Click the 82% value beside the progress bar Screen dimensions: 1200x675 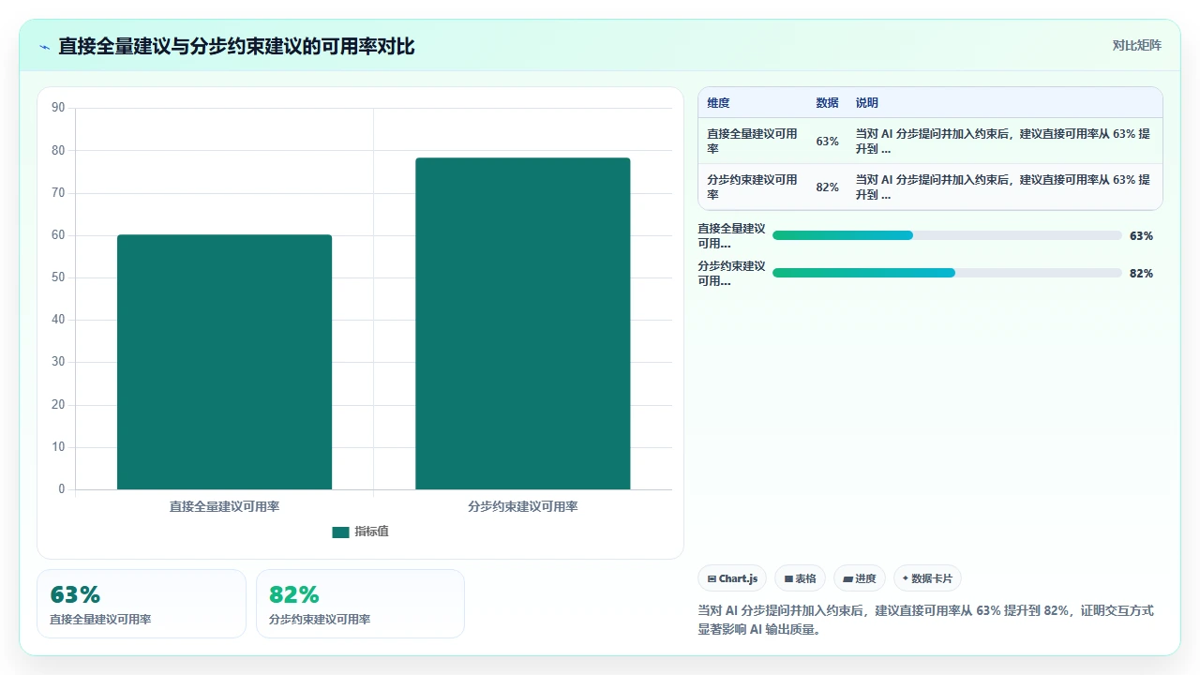(1141, 274)
